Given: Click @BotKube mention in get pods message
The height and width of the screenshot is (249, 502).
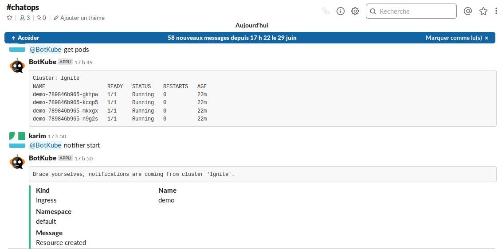Looking at the screenshot, I should point(45,50).
